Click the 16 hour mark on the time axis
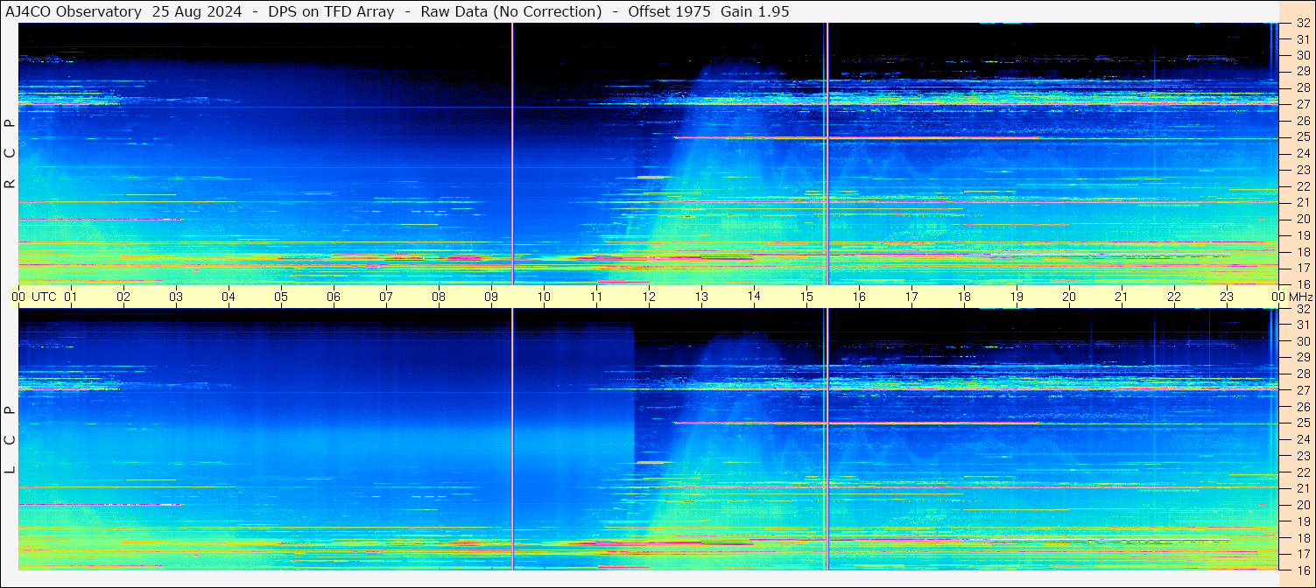The width and height of the screenshot is (1316, 588). [859, 297]
